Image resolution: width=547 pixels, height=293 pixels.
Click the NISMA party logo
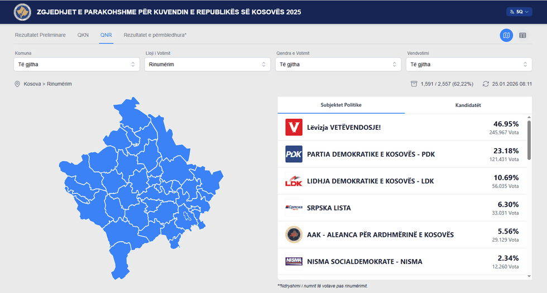tap(294, 261)
